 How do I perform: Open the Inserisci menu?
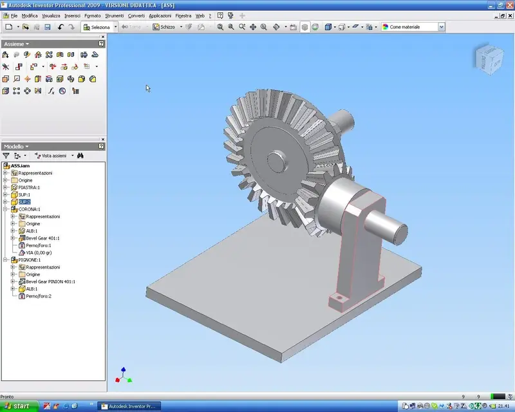tap(72, 15)
